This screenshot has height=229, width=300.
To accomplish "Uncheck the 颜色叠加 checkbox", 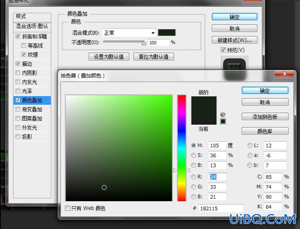I will [18, 100].
